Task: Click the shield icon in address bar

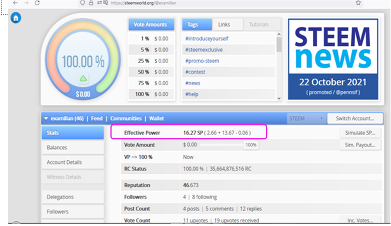Action: [x=82, y=3]
